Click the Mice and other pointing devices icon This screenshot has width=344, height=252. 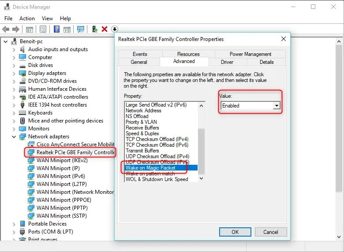(x=22, y=121)
